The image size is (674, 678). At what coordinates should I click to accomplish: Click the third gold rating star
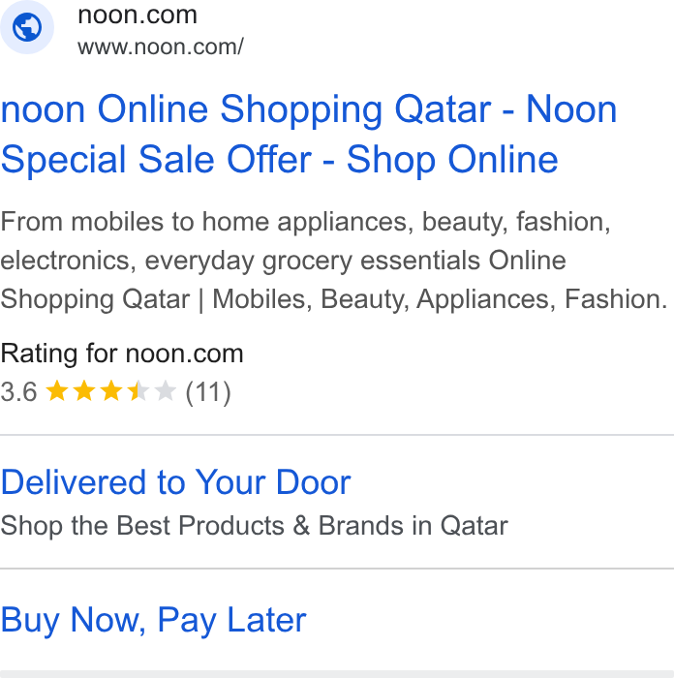111,391
